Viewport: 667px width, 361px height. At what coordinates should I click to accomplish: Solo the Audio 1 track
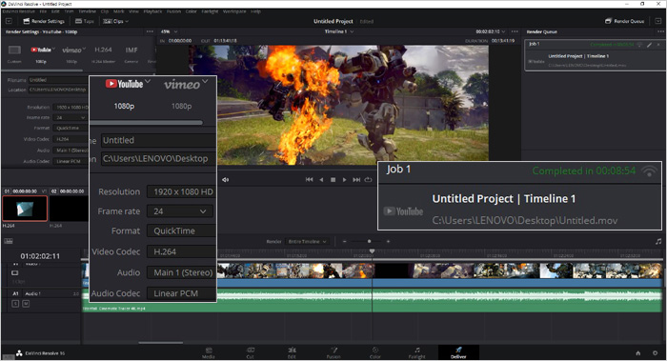pos(15,304)
